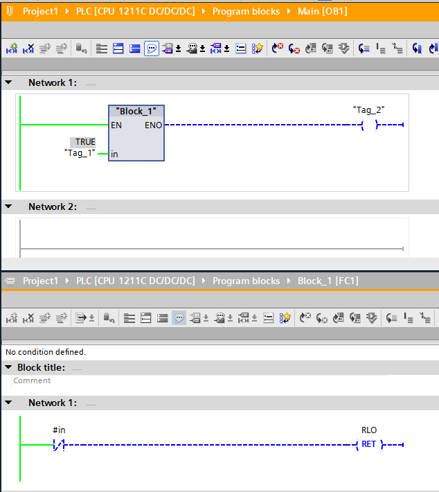
Task: Click Project1 in Block_1 [FC1] breadcrumb
Action: coord(40,281)
